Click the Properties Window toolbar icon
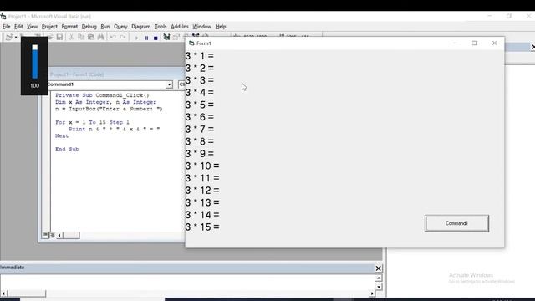The width and height of the screenshot is (535, 301). tap(176, 37)
